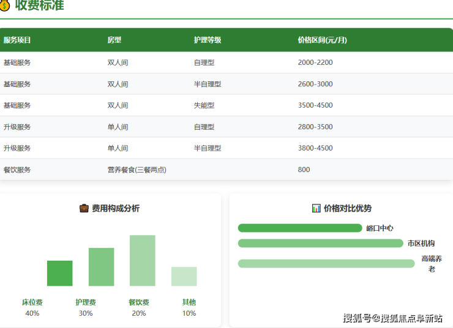Click the 服务项目 column header

tap(17, 40)
